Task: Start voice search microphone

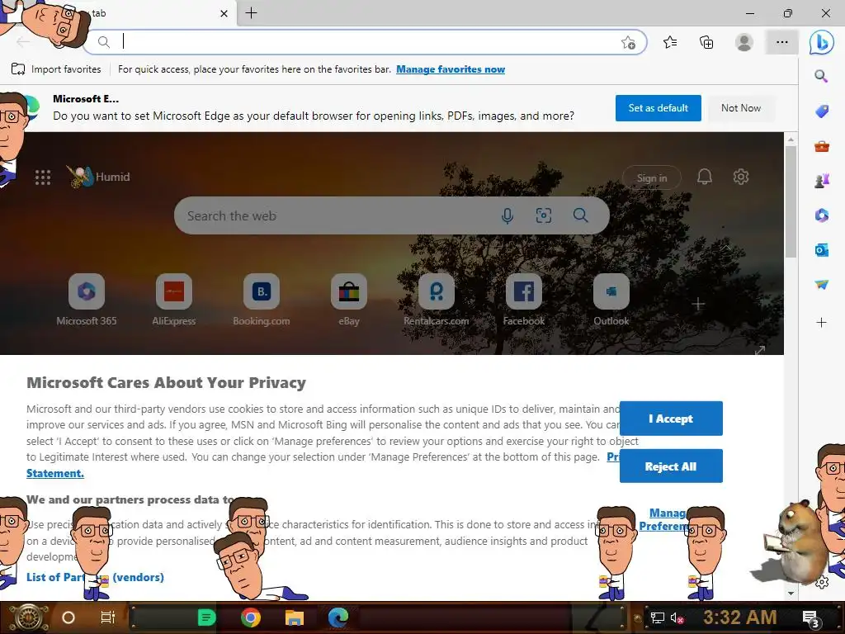Action: pos(507,215)
